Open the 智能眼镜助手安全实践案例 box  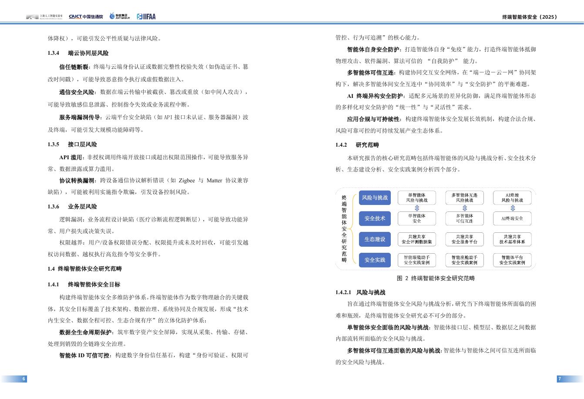click(x=416, y=260)
